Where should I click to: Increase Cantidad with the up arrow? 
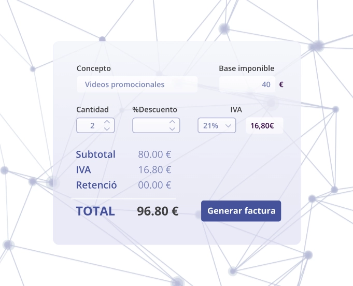(107, 122)
